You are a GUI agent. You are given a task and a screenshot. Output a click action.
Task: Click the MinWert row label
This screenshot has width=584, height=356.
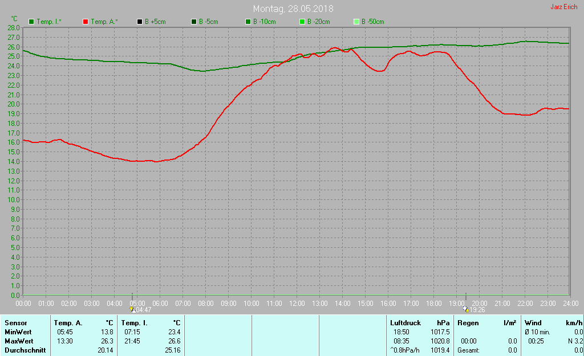tap(18, 332)
